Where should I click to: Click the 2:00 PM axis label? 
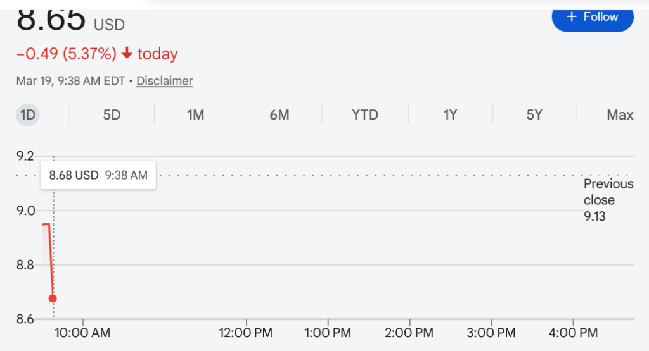pos(409,333)
